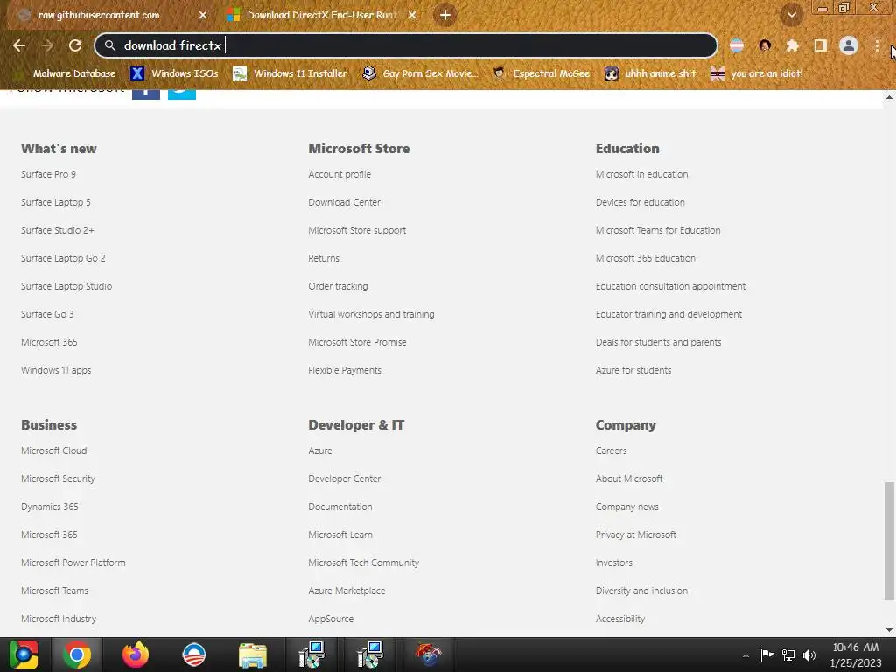This screenshot has width=896, height=672.
Task: Open Deals for students and parents link
Action: pos(659,342)
